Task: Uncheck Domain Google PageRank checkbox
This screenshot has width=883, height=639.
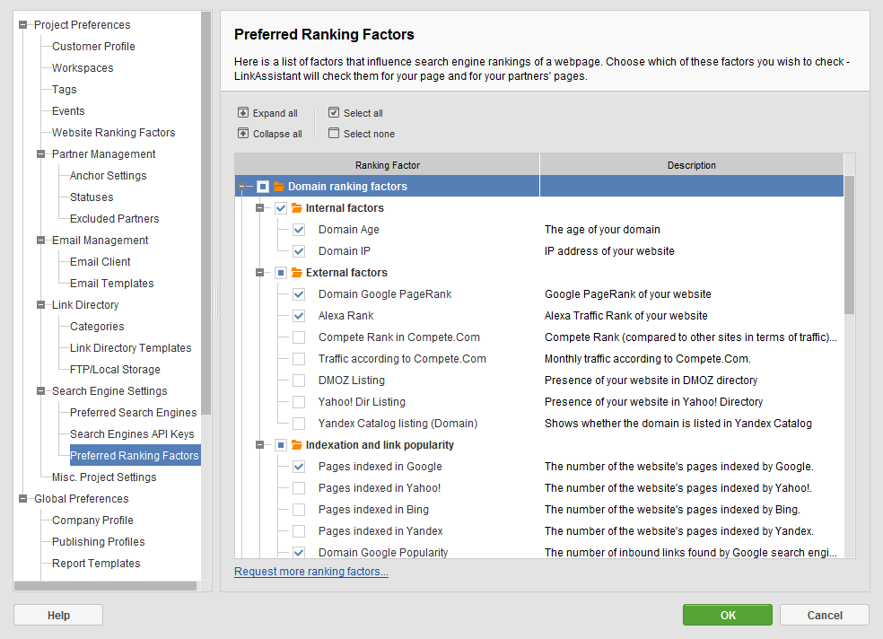Action: point(299,294)
